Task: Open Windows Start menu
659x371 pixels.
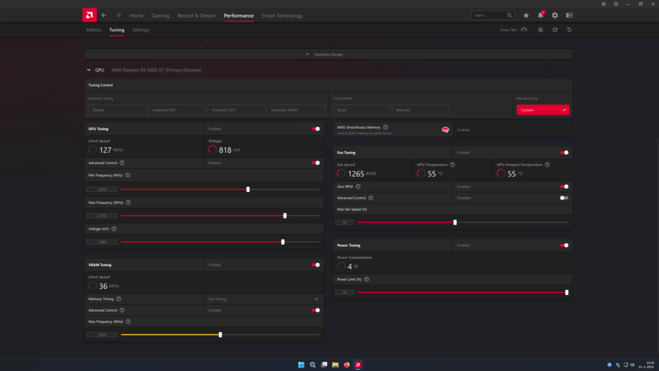Action: (x=301, y=365)
